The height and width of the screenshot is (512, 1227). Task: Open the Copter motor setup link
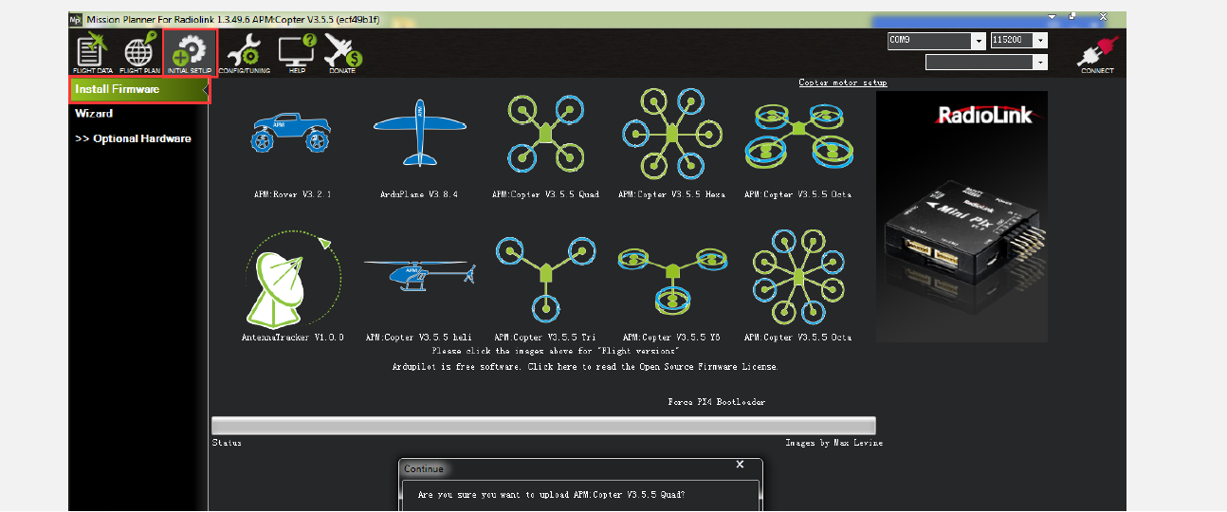(842, 82)
